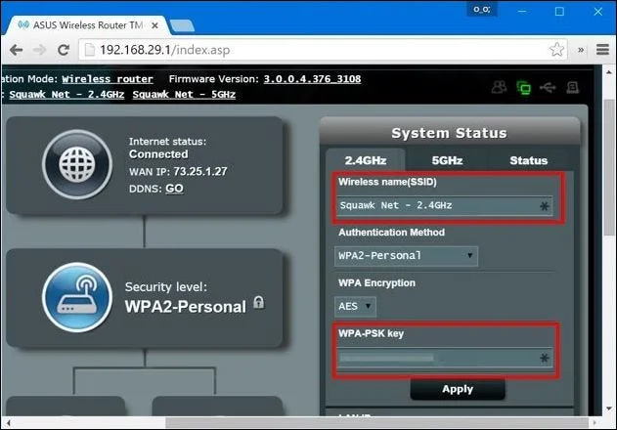Screen dimensions: 617x430
Task: Open the guest network users icon
Action: click(x=499, y=87)
